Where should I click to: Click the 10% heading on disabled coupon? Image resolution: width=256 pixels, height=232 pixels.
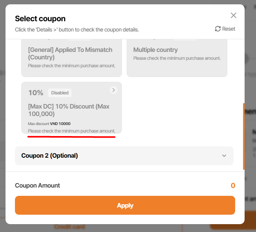tap(35, 93)
